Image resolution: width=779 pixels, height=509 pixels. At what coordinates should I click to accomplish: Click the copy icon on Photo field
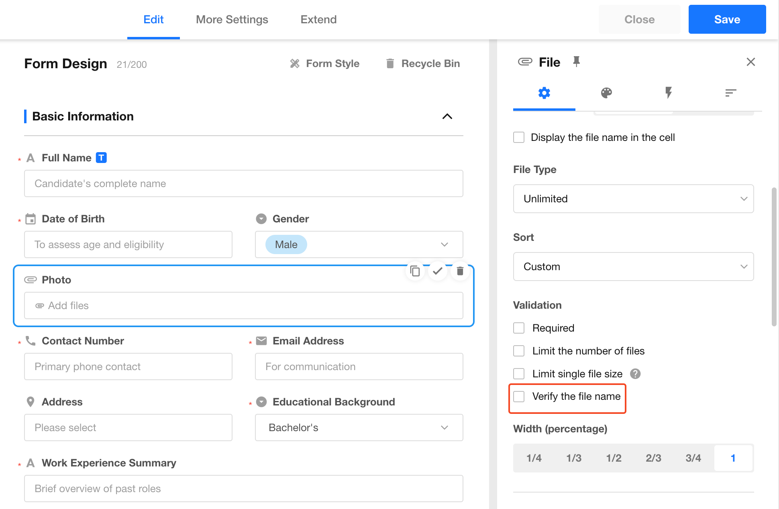(415, 271)
